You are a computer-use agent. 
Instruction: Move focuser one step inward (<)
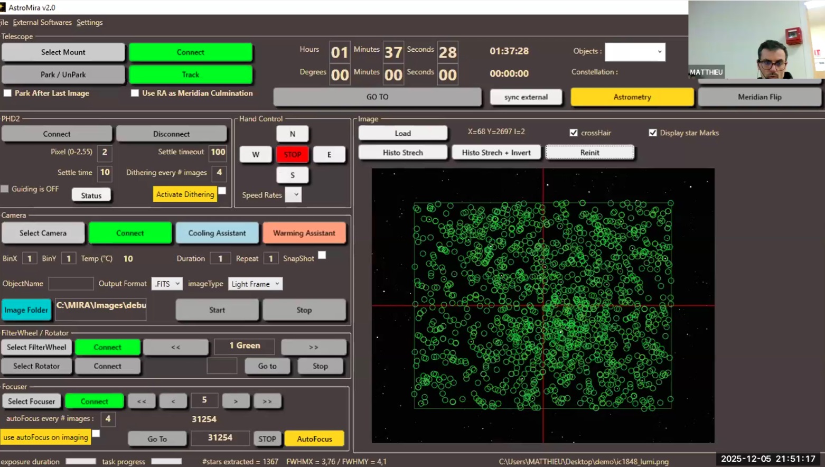click(x=173, y=401)
